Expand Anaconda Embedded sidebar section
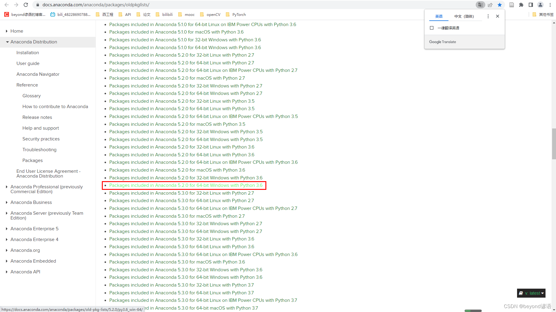This screenshot has width=556, height=312. [7, 261]
